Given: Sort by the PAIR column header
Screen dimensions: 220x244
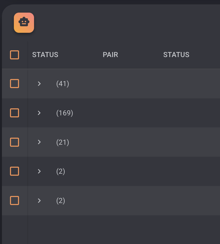Looking at the screenshot, I should [110, 55].
